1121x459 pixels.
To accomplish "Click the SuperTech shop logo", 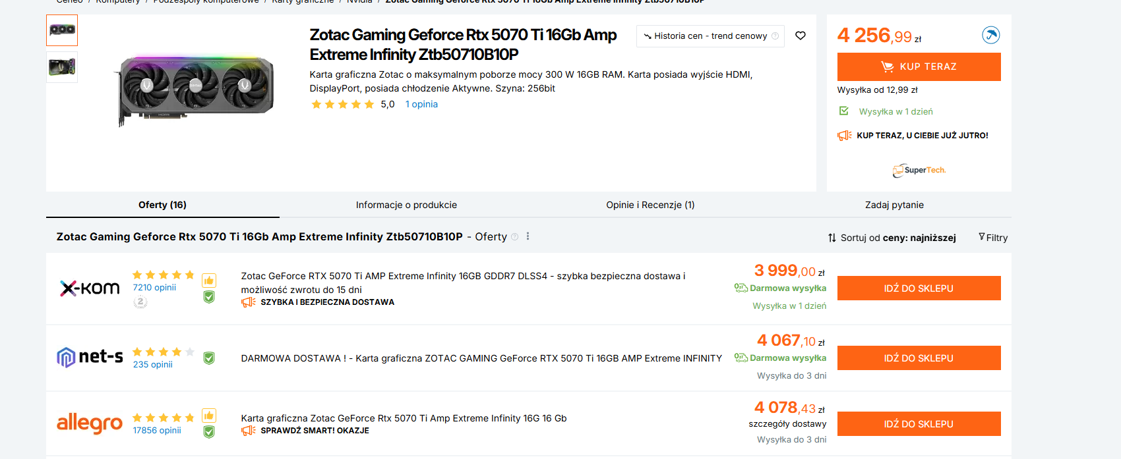I will 919,171.
